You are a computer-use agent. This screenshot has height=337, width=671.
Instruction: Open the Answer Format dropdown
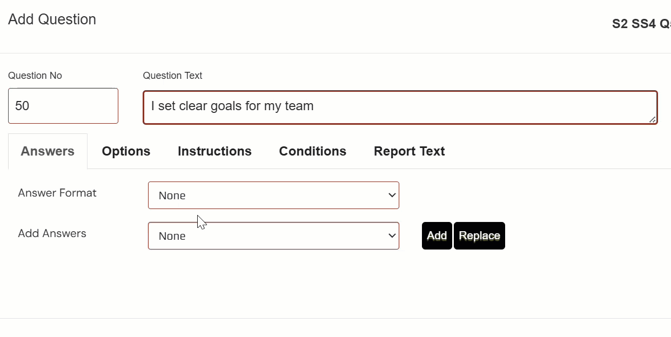[273, 196]
